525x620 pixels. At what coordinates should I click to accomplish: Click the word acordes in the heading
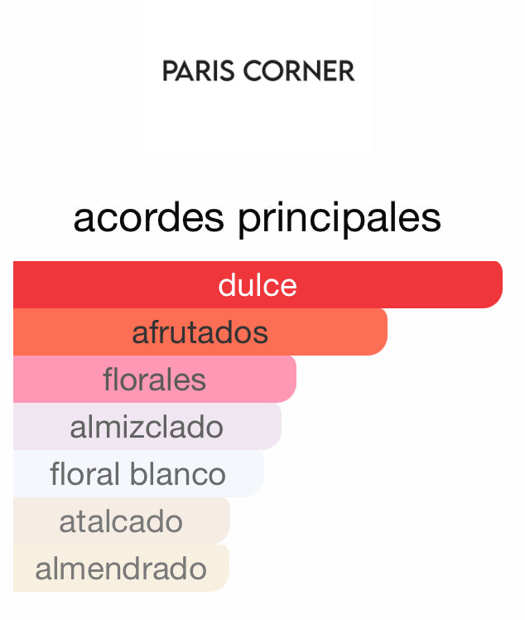[150, 218]
